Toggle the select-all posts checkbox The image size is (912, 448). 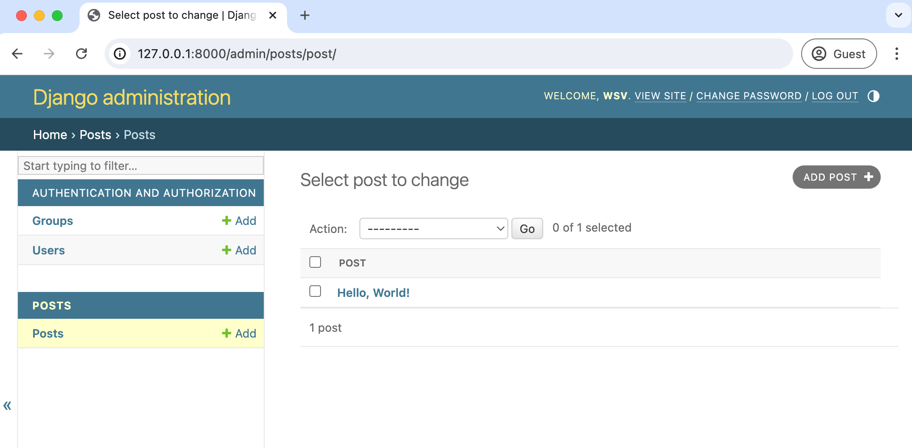click(x=315, y=262)
